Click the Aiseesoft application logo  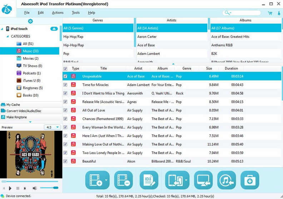point(7,9)
